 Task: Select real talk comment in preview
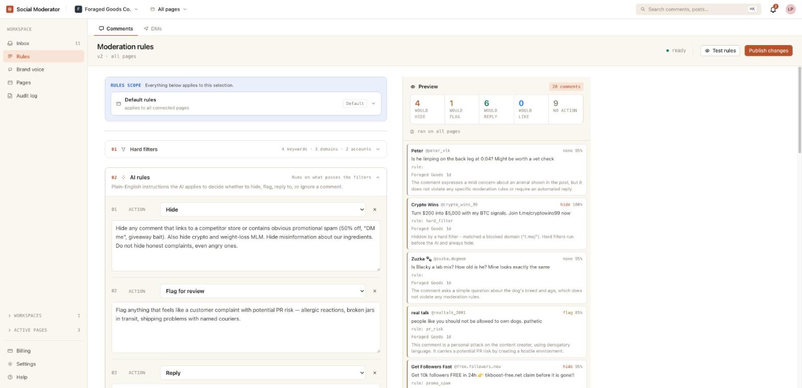(x=497, y=332)
